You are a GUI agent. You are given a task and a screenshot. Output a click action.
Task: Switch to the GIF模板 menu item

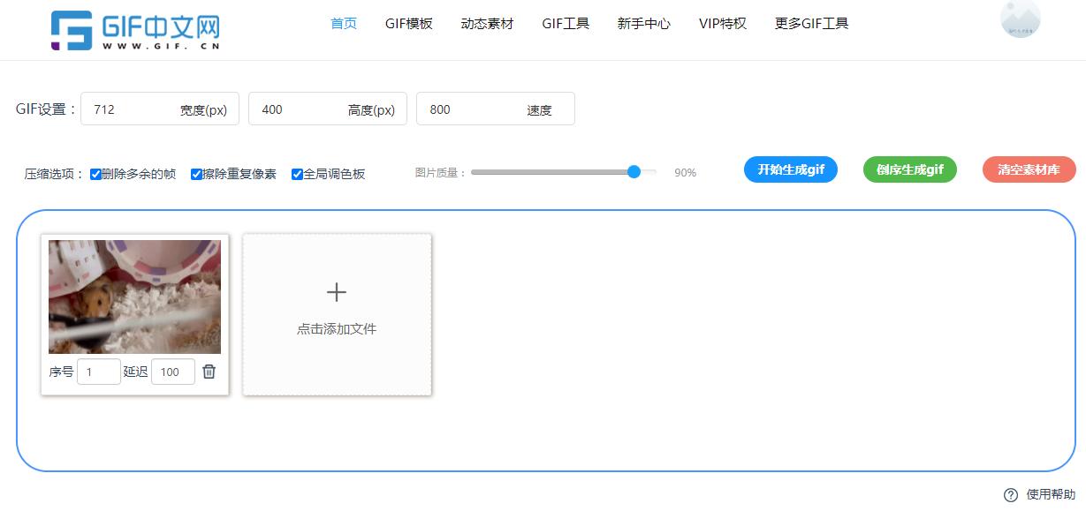tap(408, 24)
